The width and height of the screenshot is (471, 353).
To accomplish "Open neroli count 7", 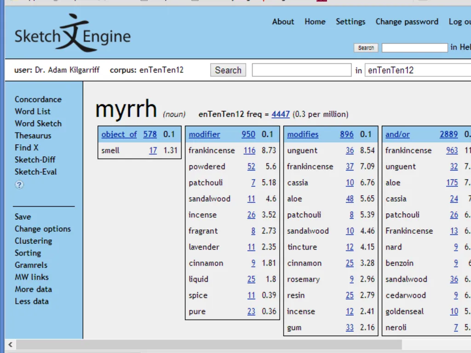I will click(456, 327).
